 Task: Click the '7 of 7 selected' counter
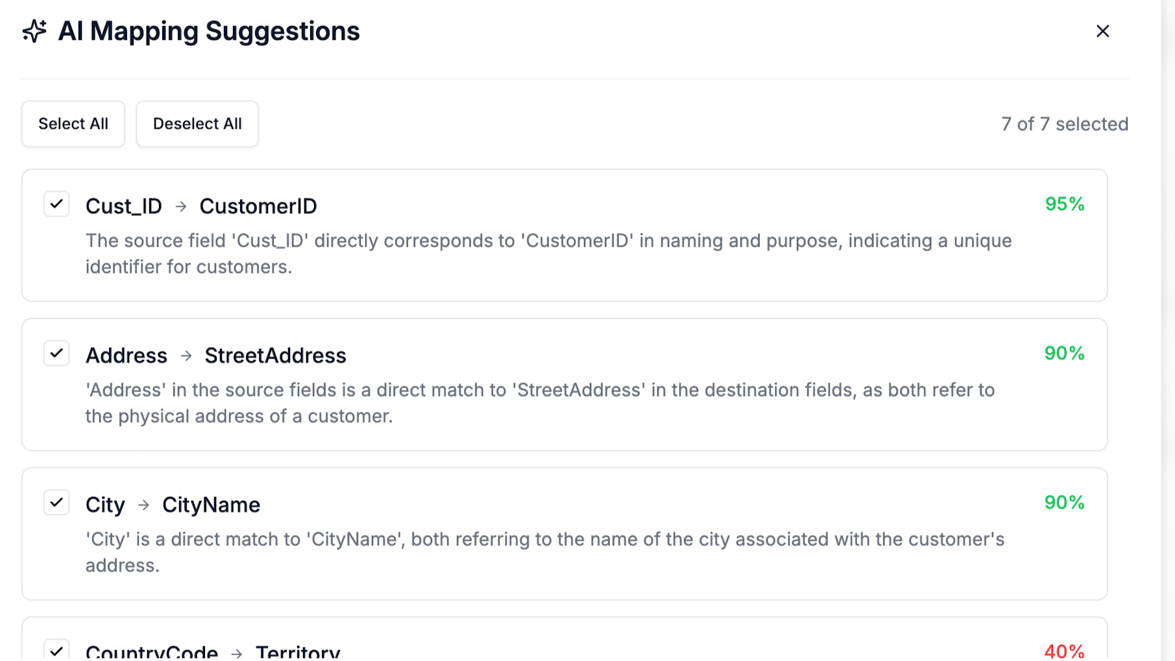click(1065, 124)
